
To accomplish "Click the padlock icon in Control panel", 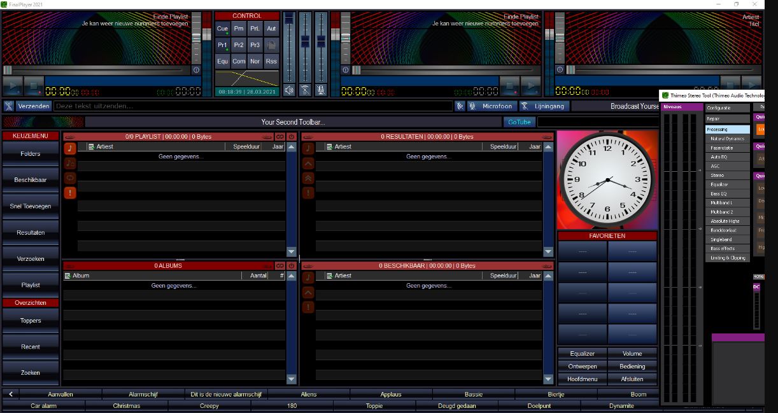I will 271,45.
